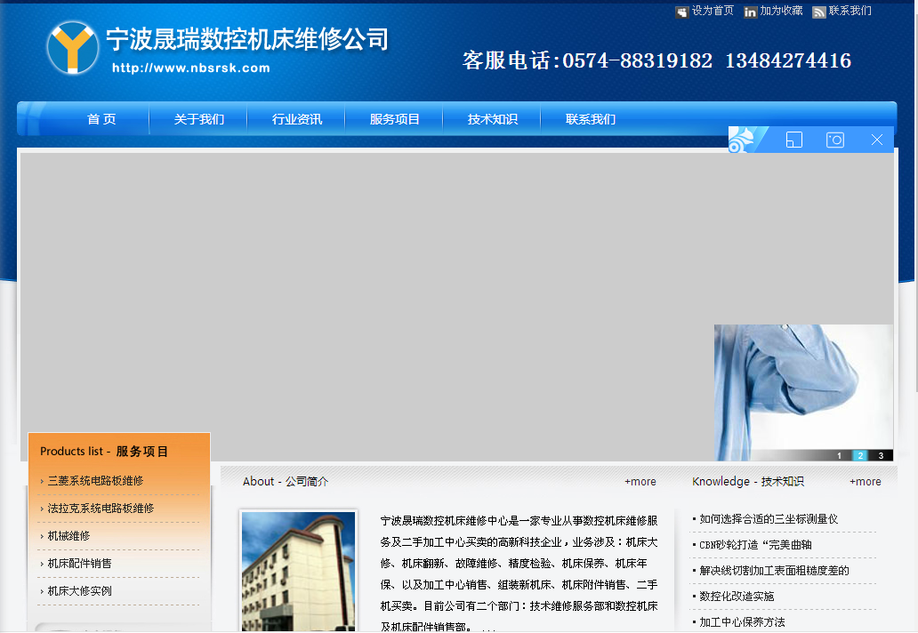
Task: Click +more beside 技术知识
Action: click(864, 481)
